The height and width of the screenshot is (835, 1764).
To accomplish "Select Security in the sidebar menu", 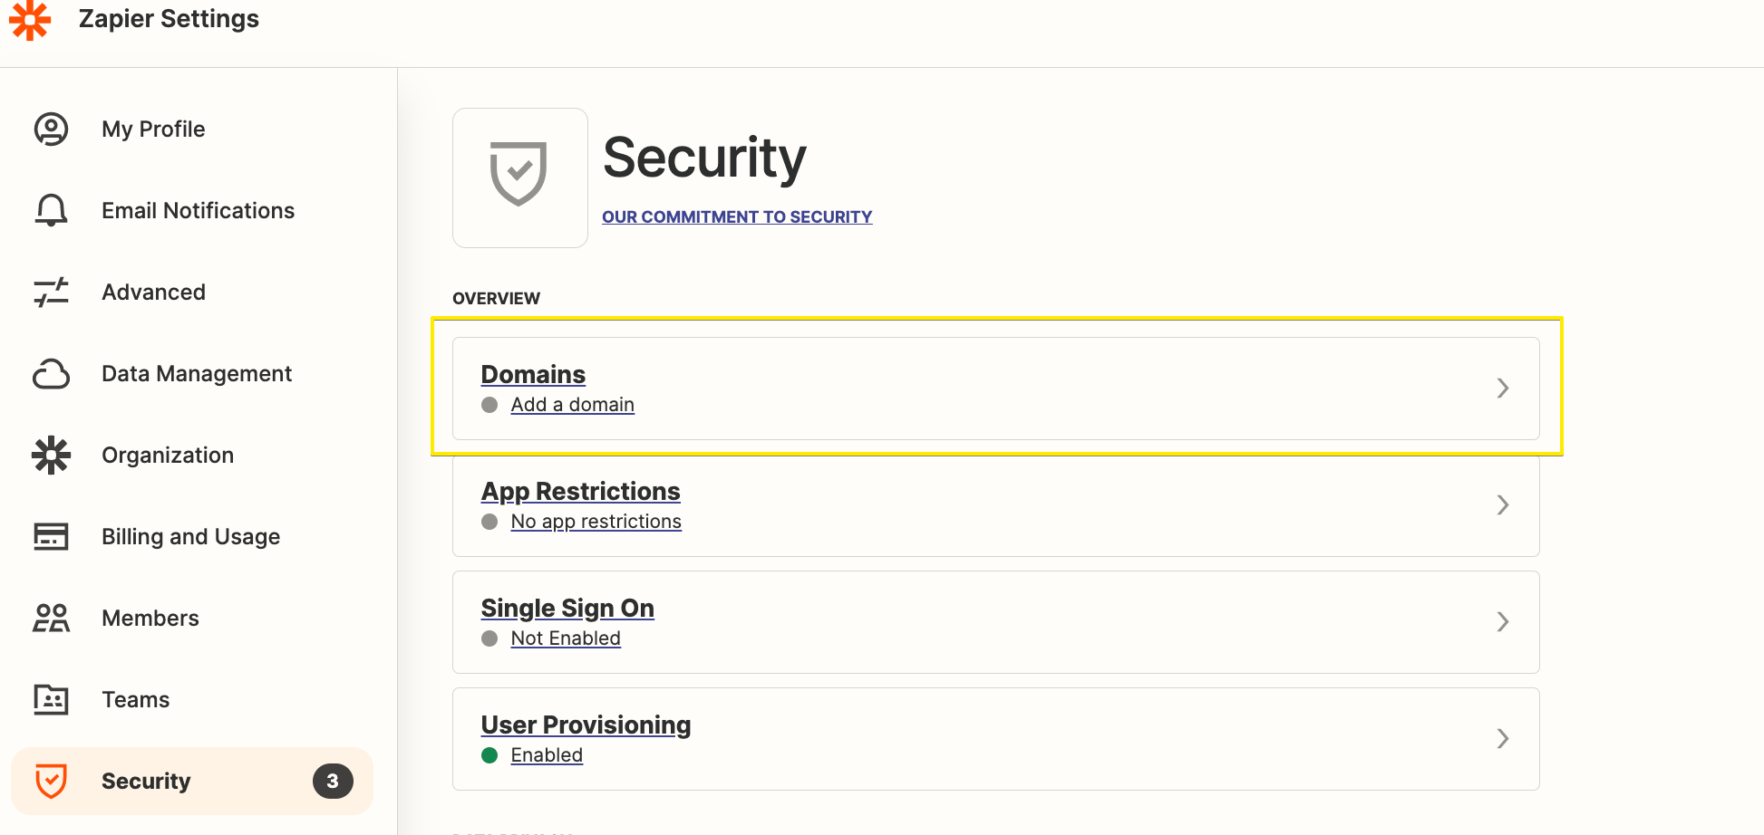I will (x=146, y=782).
